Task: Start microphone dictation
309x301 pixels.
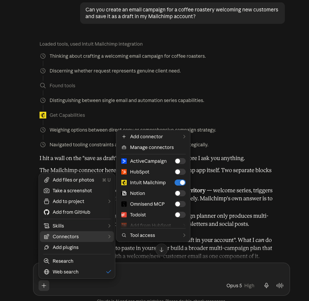Action: pos(266,286)
